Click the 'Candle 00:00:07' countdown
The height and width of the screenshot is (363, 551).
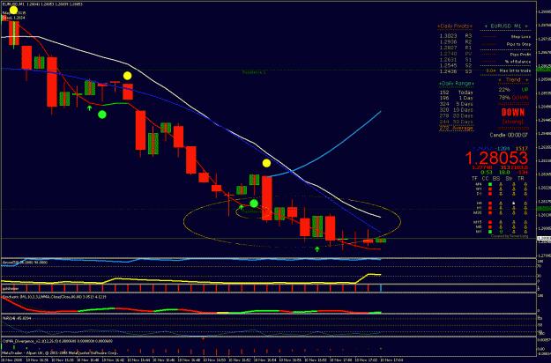pos(509,135)
